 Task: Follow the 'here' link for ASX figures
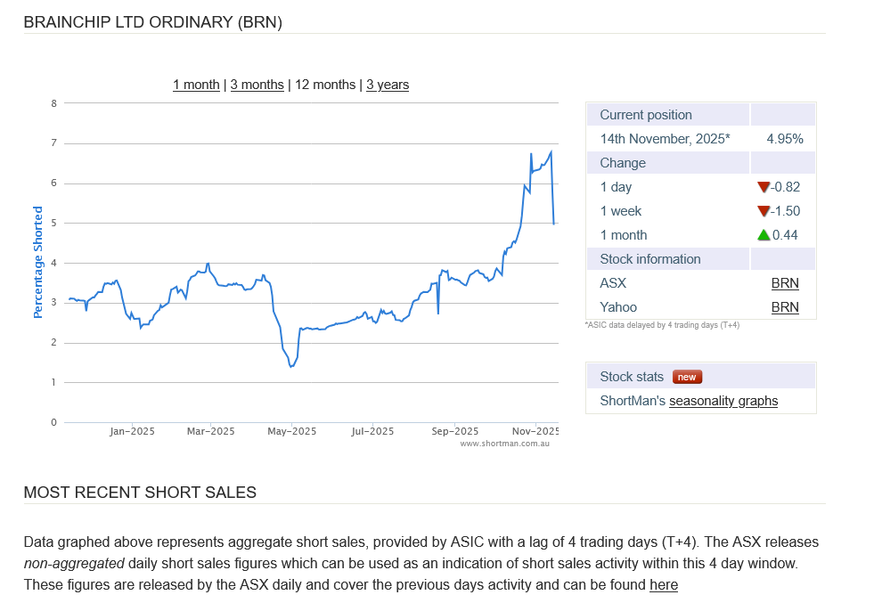[664, 585]
